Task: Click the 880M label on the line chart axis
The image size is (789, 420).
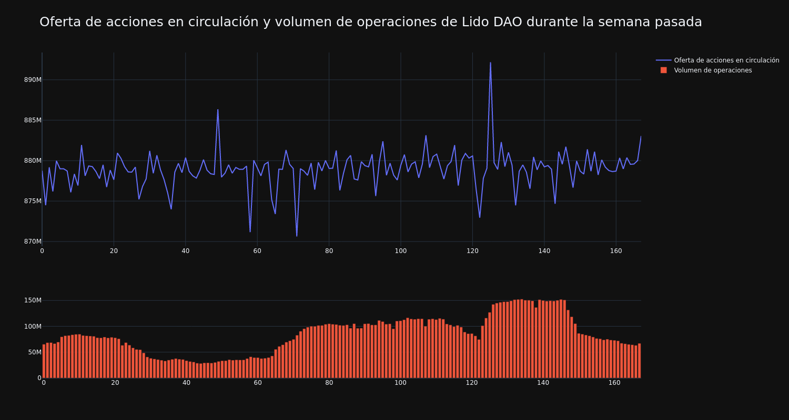Action: click(x=33, y=161)
